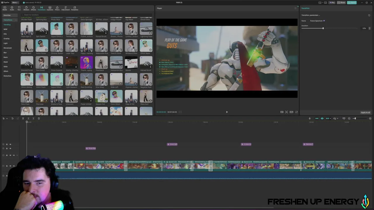Play the video preview
The height and width of the screenshot is (210, 374).
[227, 112]
